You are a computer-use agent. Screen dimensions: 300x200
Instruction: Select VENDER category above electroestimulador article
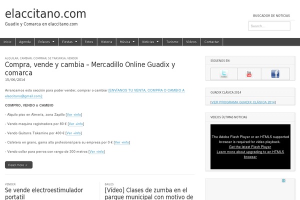tap(10, 184)
